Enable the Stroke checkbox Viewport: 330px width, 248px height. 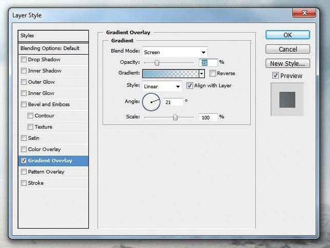24,183
